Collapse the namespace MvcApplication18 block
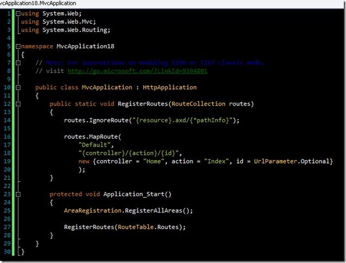Viewport: 346px width, 263px height. [x=18, y=46]
